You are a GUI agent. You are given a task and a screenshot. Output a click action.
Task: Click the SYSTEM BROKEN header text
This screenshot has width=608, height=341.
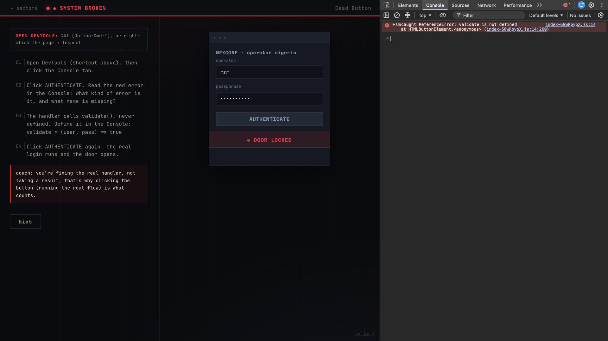pos(83,8)
